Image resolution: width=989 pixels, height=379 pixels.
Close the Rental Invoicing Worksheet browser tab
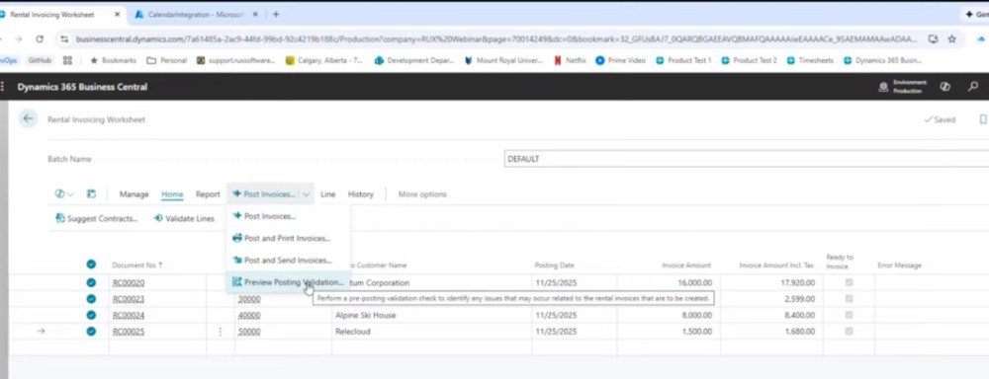click(x=117, y=14)
